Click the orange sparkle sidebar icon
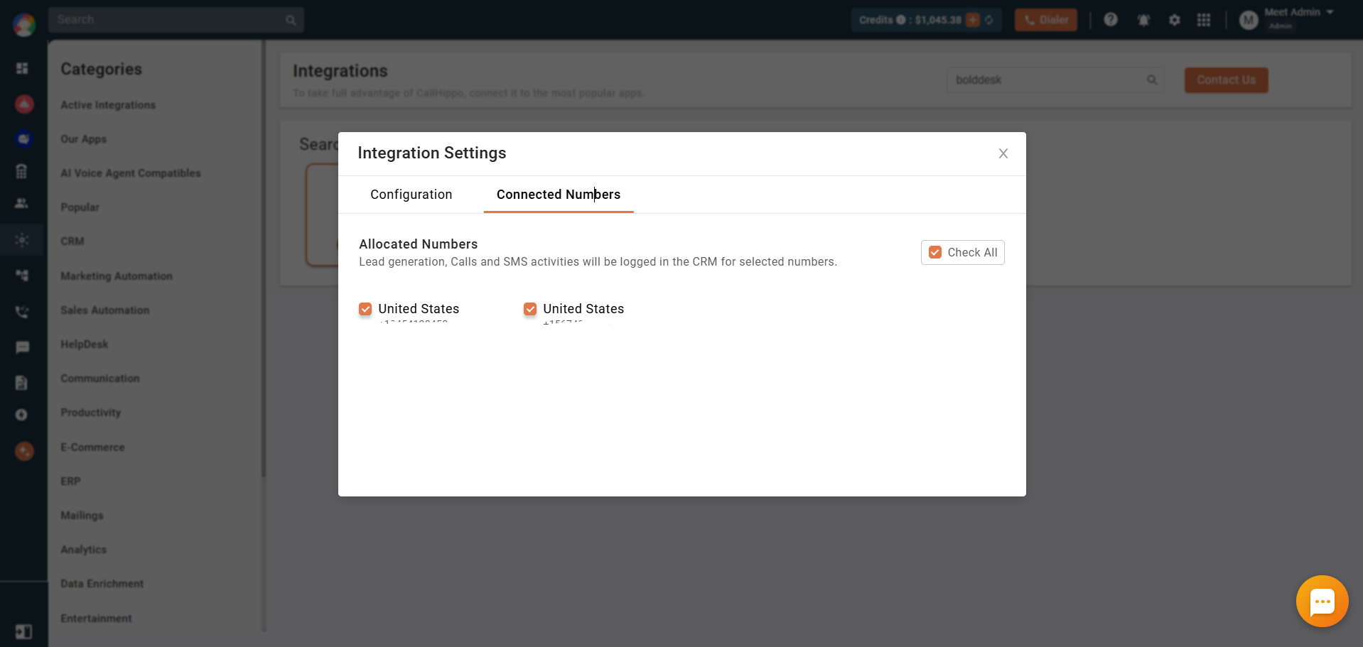This screenshot has width=1363, height=647. [24, 451]
